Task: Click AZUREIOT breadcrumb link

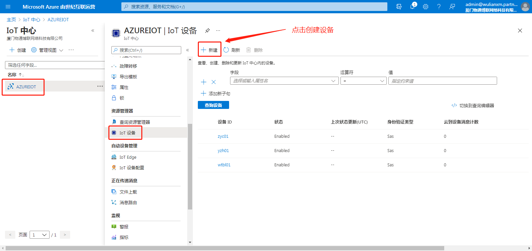Action: coord(58,20)
